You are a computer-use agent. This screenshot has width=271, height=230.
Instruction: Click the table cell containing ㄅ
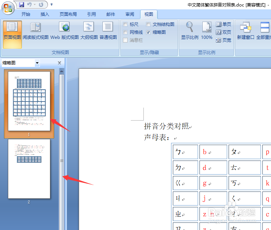tap(185, 152)
